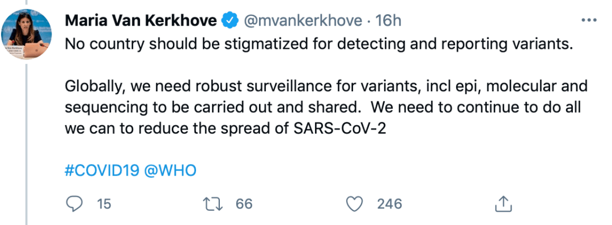Click the paragraph beginning with Globally
This screenshot has height=225, width=612.
tap(326, 107)
